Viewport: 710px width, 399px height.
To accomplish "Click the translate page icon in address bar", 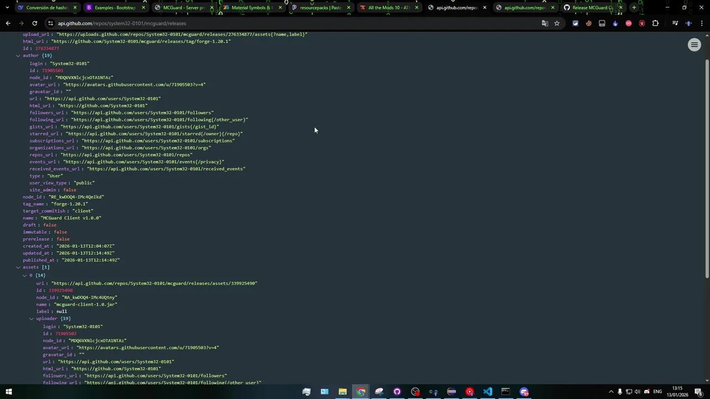I will click(x=545, y=23).
